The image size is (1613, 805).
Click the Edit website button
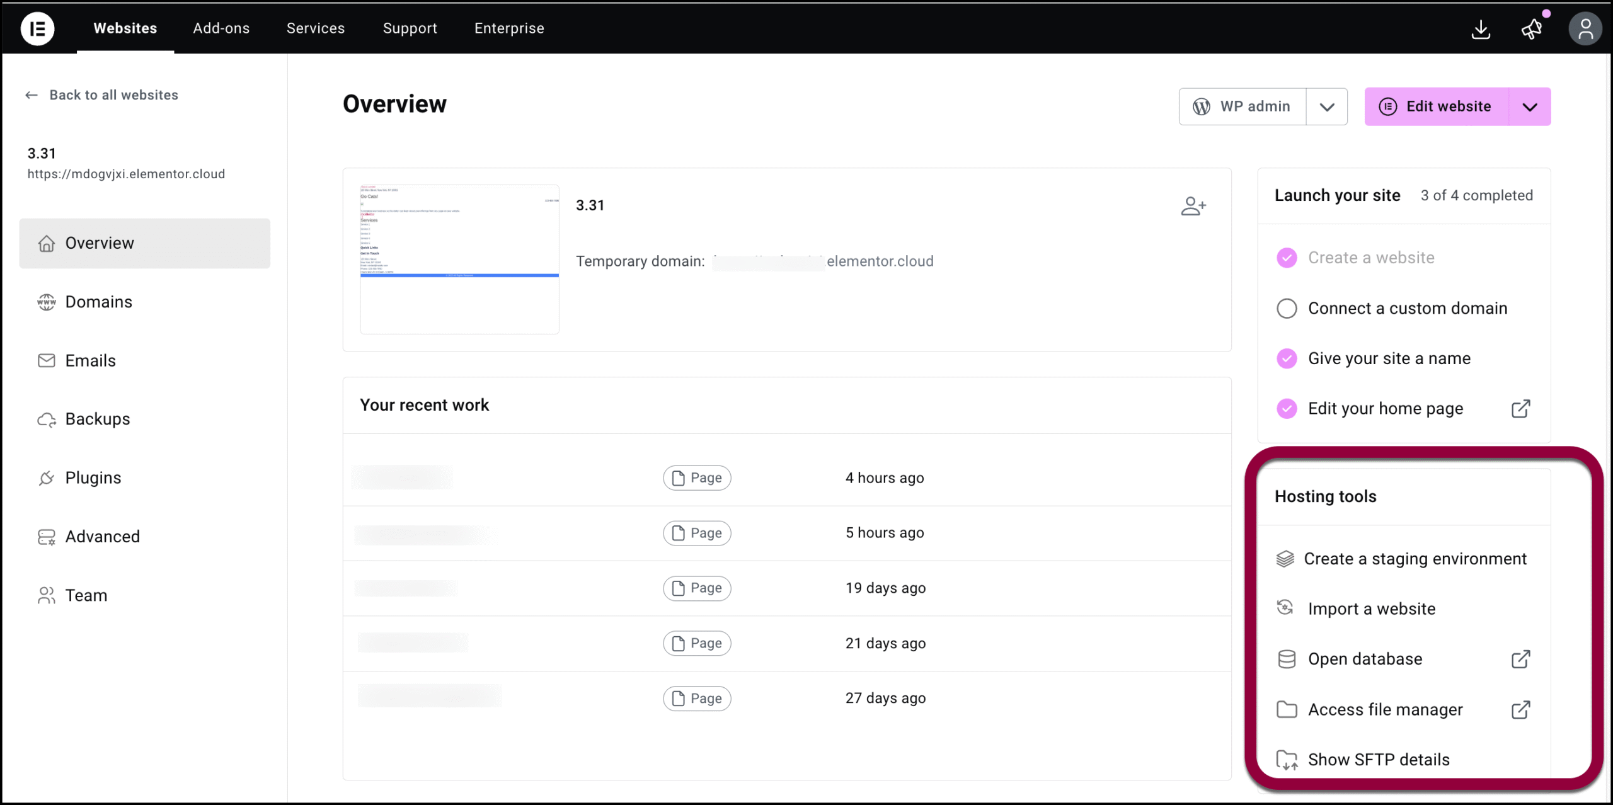pyautogui.click(x=1437, y=106)
